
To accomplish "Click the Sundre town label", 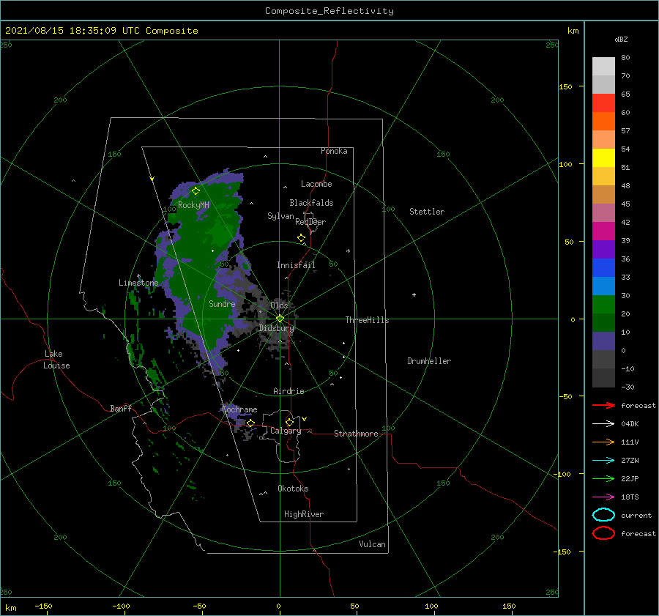I will click(222, 303).
